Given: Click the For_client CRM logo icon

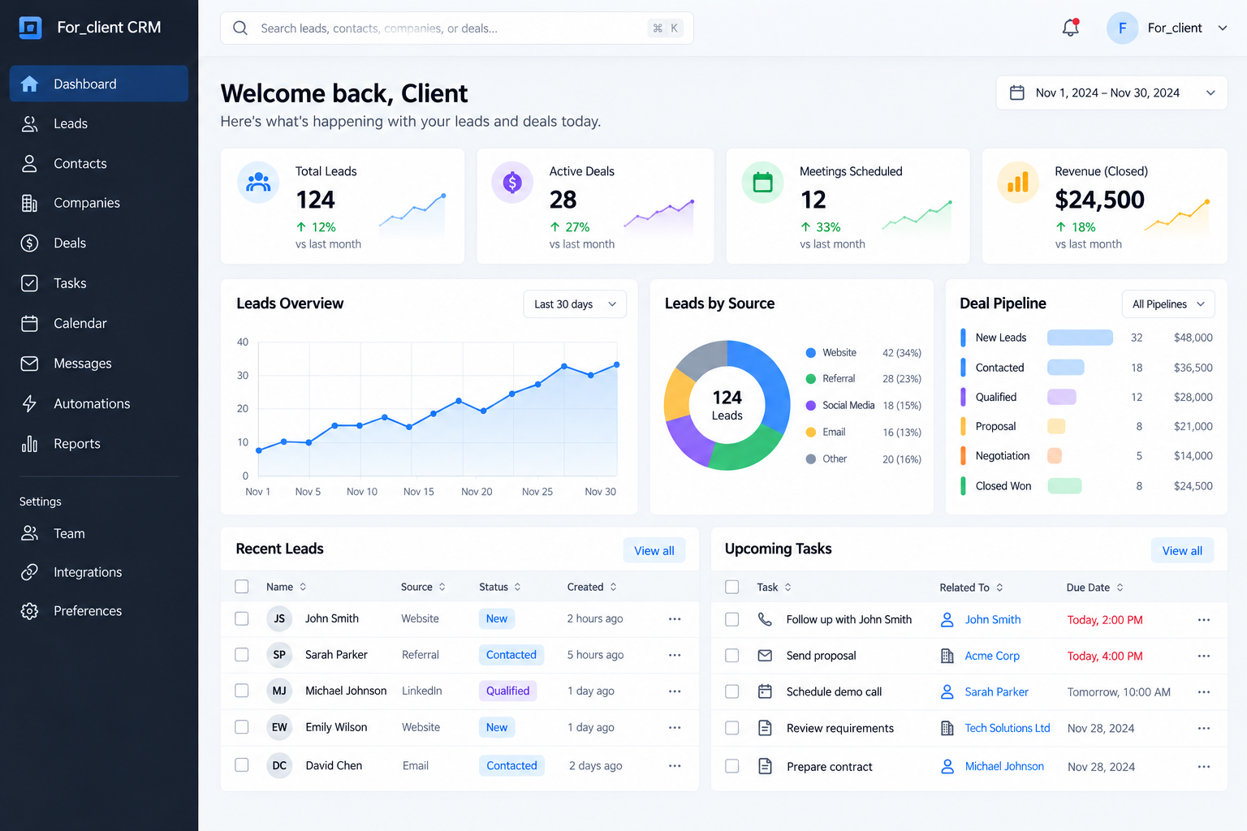Looking at the screenshot, I should 30,28.
